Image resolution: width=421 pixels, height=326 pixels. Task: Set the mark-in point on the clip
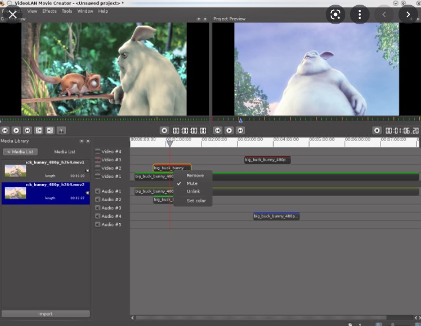[39, 131]
